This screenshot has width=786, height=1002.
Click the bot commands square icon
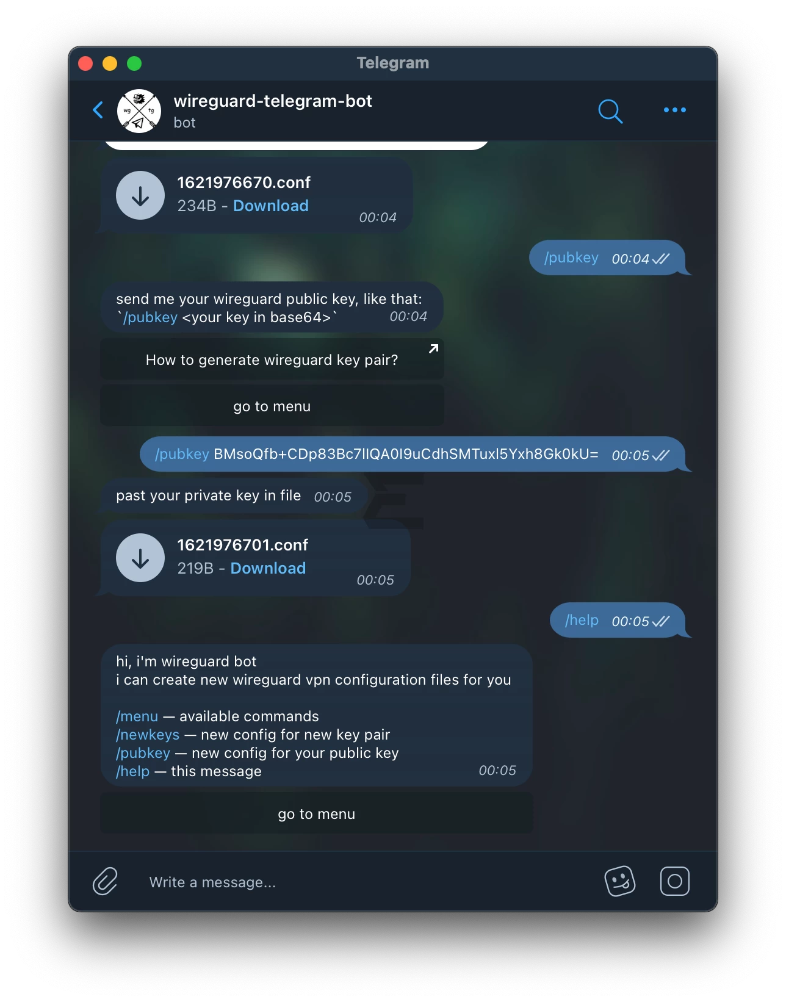pos(674,881)
